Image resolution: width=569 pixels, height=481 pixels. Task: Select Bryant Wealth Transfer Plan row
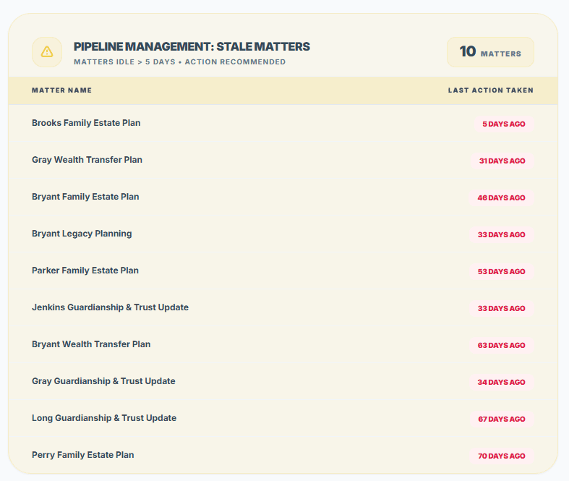coord(283,344)
